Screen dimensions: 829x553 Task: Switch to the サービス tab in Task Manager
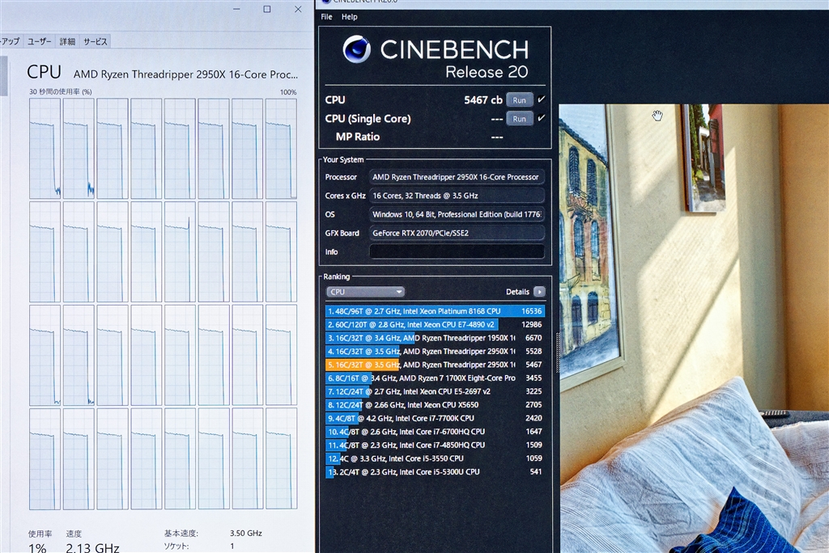(96, 41)
